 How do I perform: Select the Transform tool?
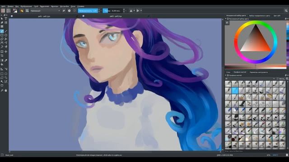(2, 52)
